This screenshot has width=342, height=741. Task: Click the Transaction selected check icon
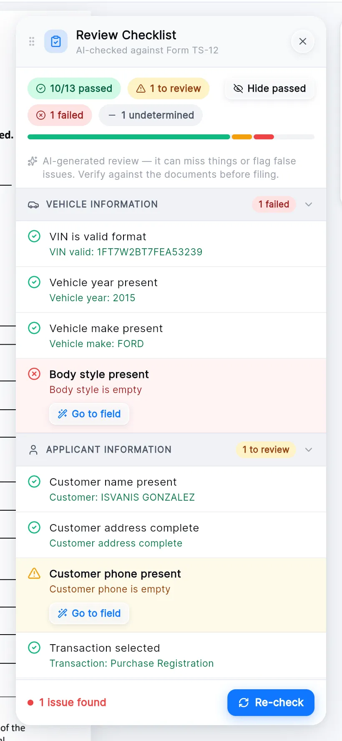point(34,648)
